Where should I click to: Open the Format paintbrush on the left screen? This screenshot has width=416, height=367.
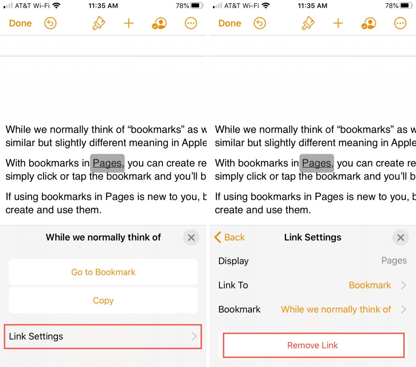pyautogui.click(x=98, y=23)
